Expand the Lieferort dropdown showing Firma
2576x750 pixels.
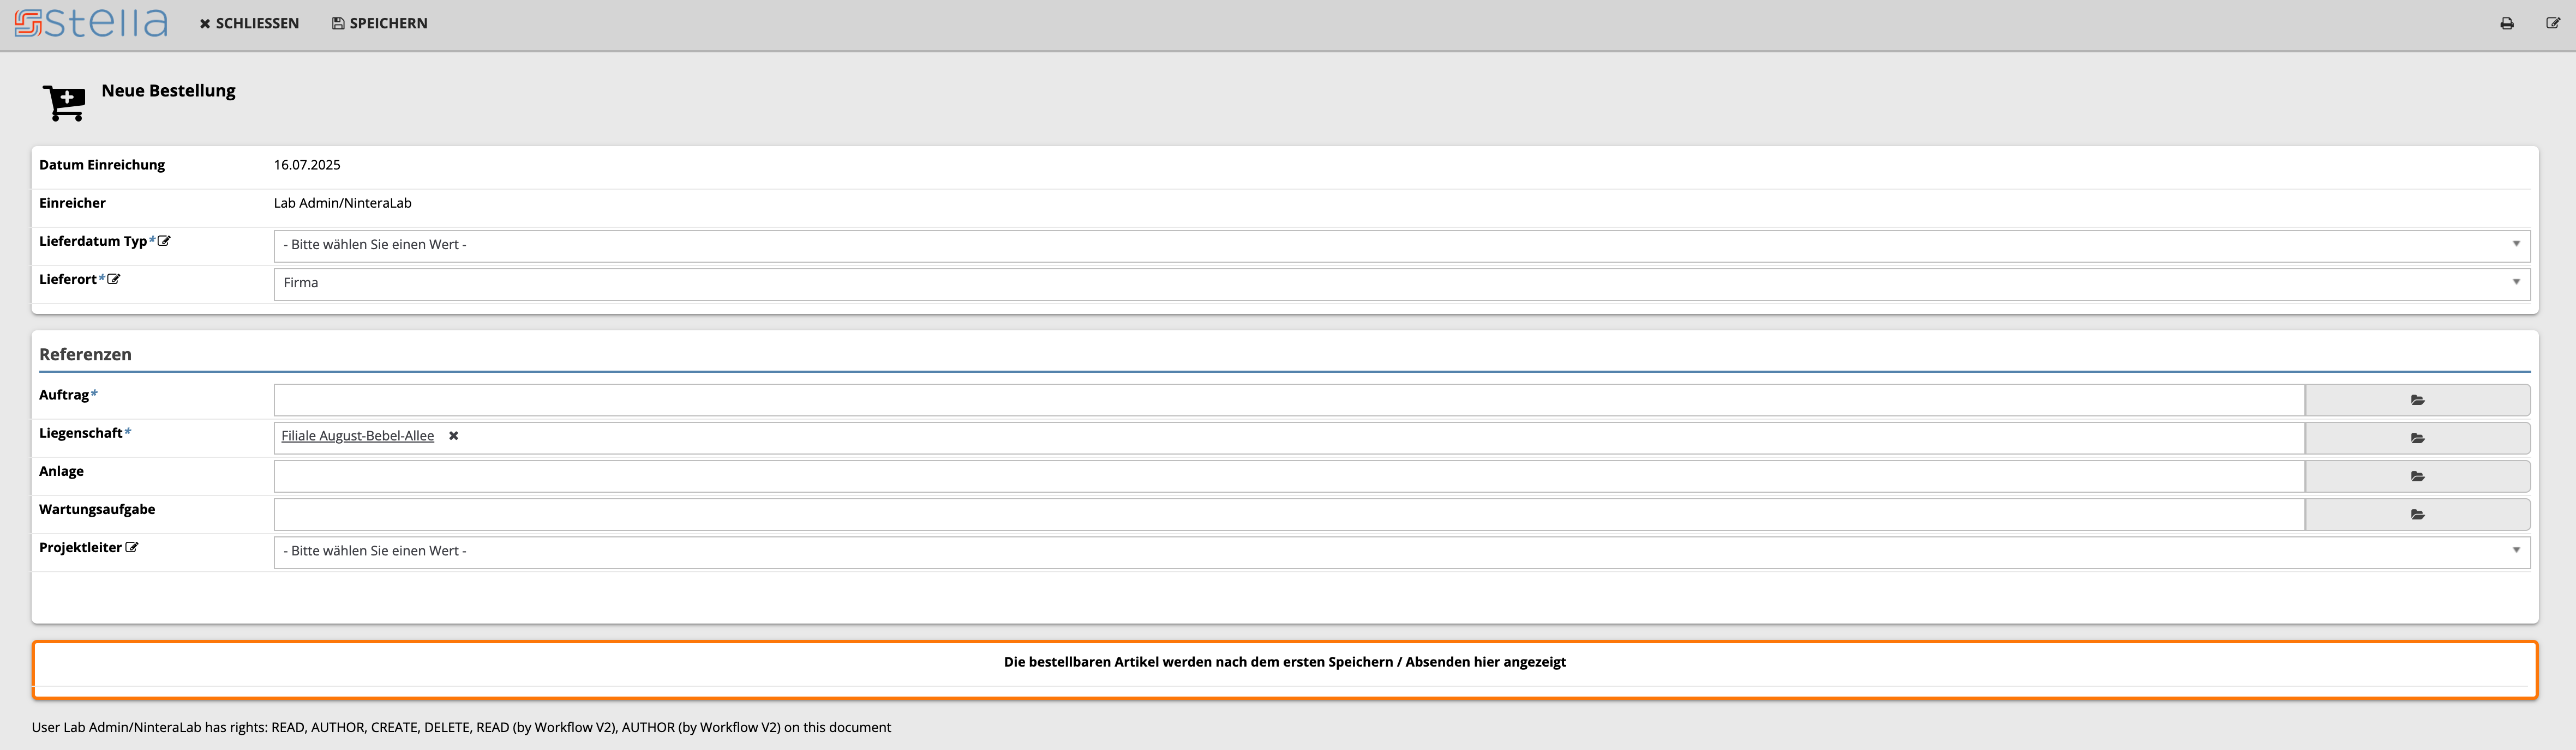click(1400, 283)
